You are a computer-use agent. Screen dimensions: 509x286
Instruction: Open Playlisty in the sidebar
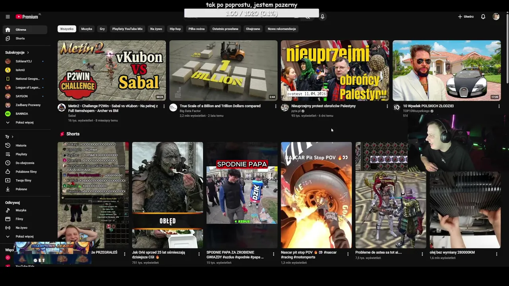(25, 154)
